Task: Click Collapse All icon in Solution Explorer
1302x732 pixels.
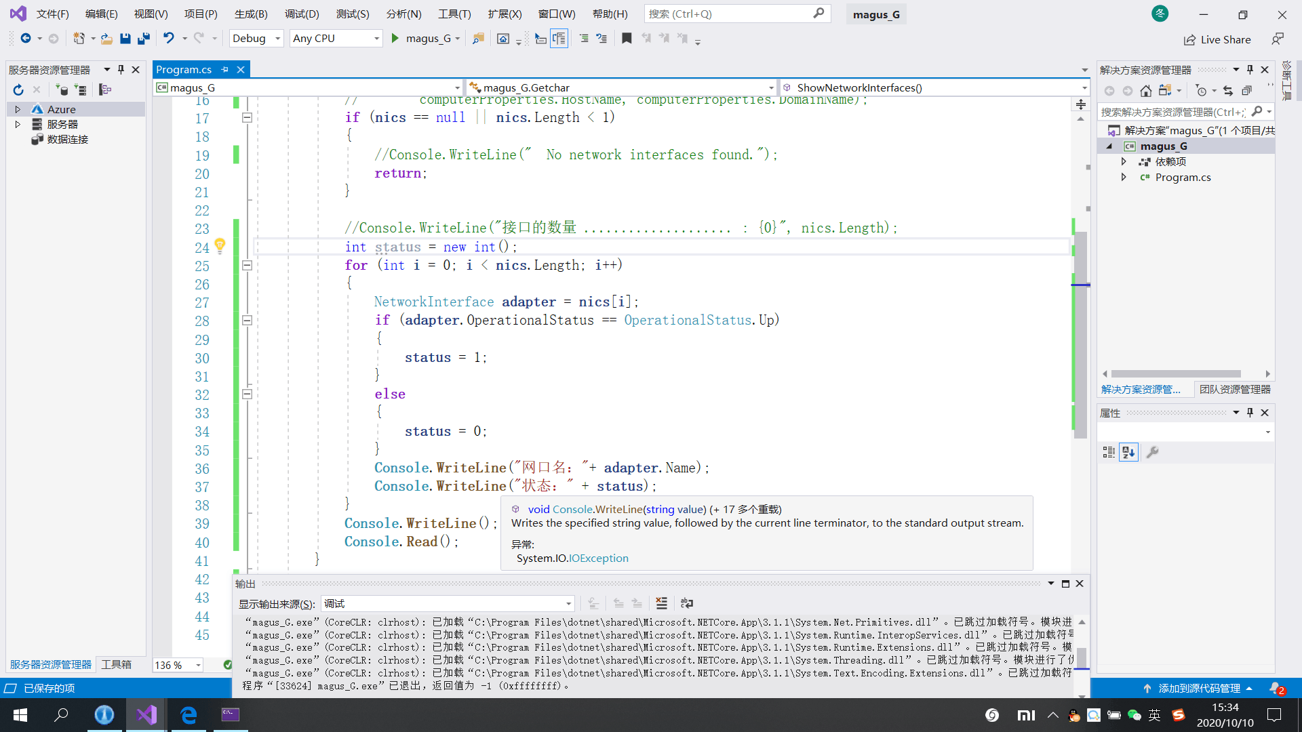Action: (x=1246, y=90)
